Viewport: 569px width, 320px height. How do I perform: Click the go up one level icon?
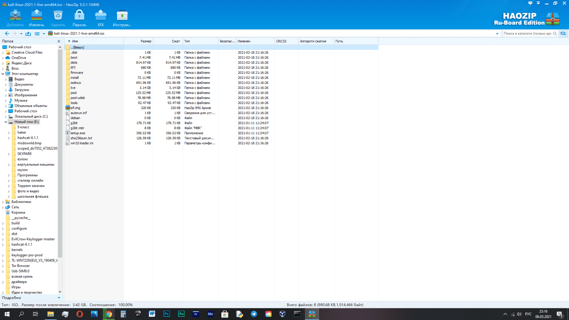click(28, 33)
